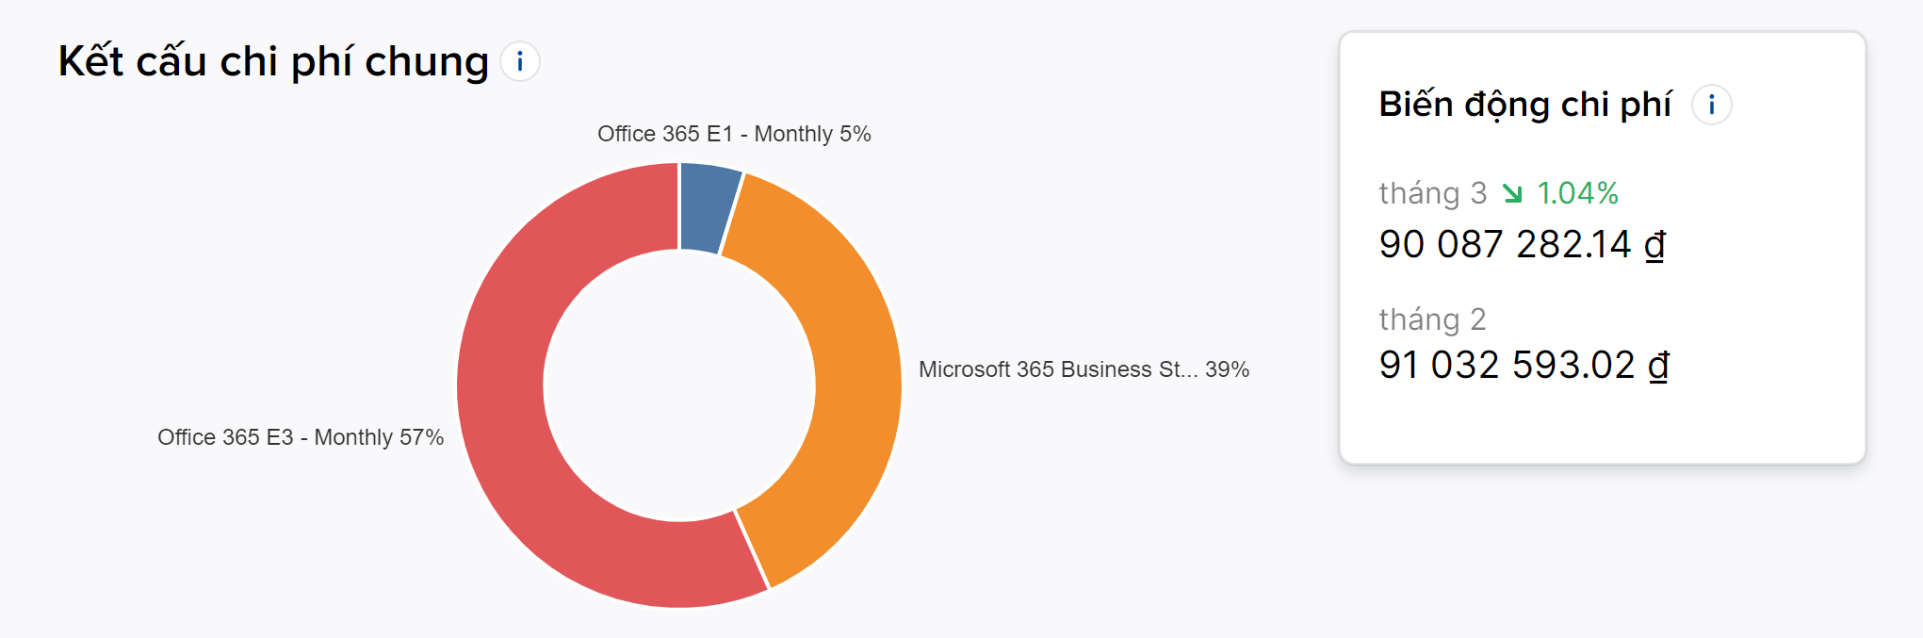Click the Office 365 E1 - Monthly 5% label

tap(734, 134)
